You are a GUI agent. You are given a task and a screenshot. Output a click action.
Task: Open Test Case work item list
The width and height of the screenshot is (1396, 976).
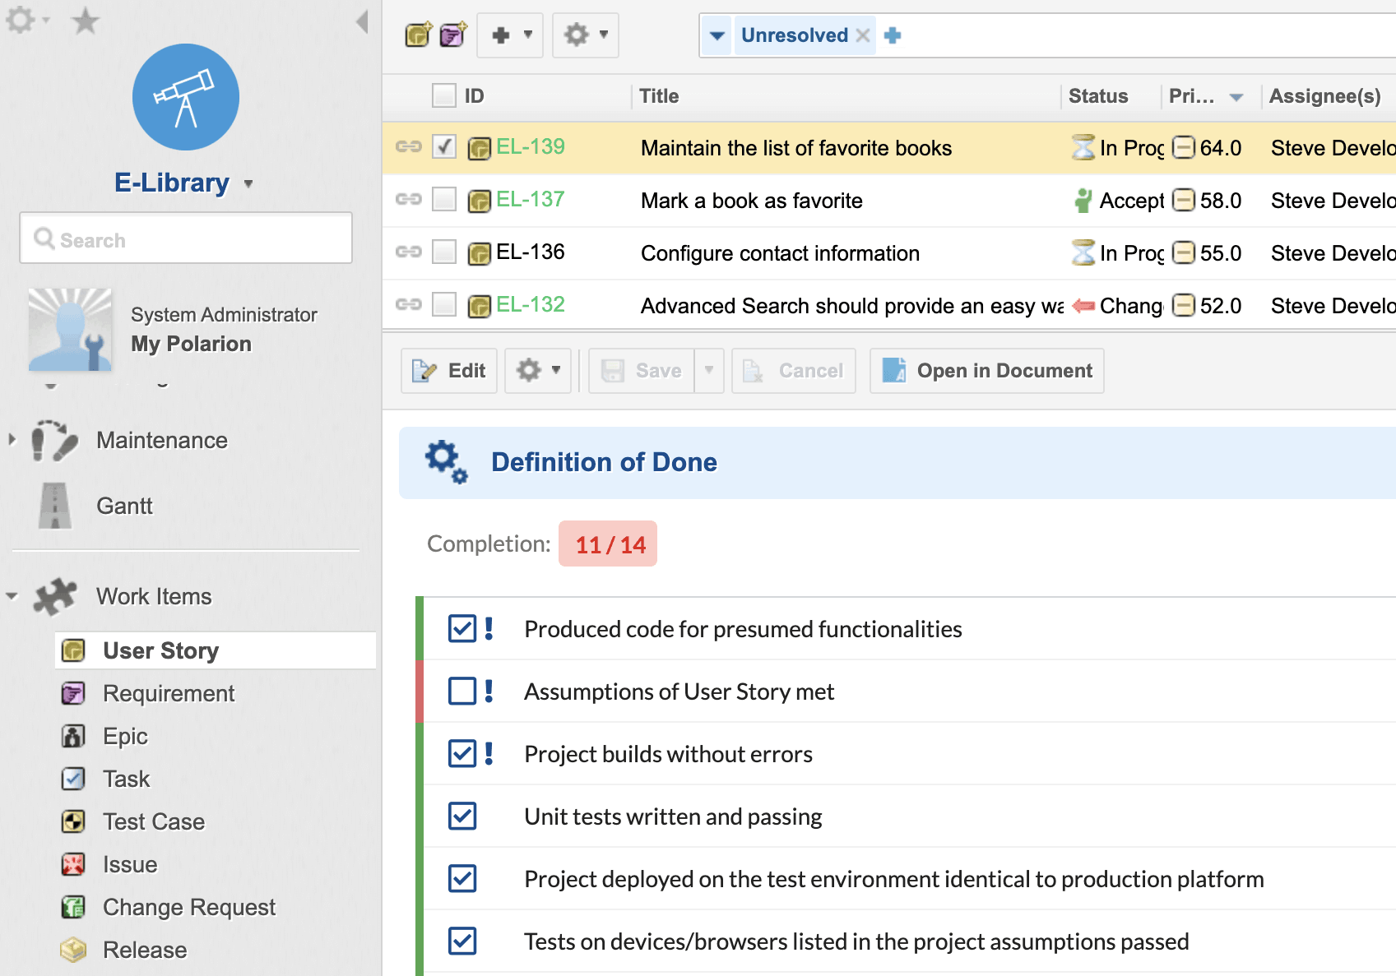coord(154,821)
